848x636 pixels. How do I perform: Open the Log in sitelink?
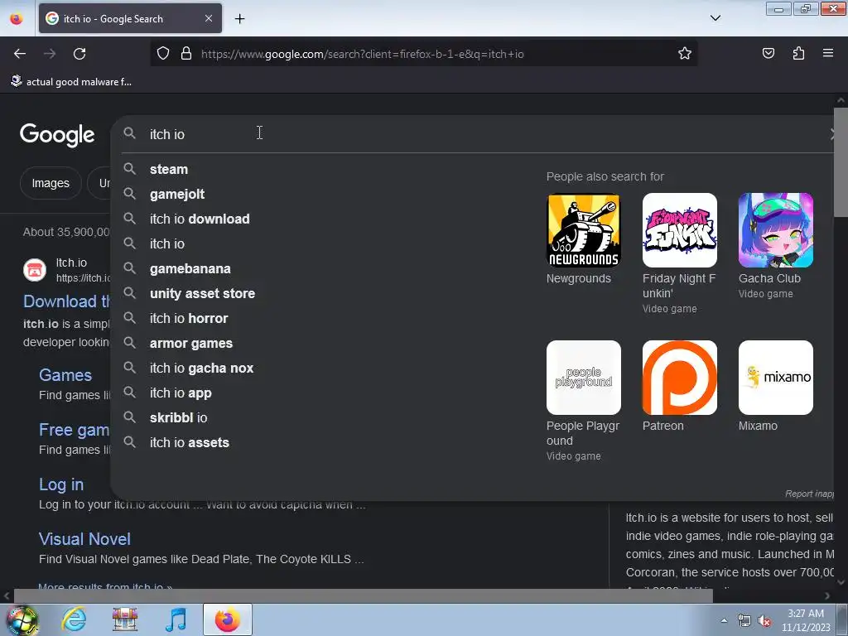pyautogui.click(x=61, y=484)
